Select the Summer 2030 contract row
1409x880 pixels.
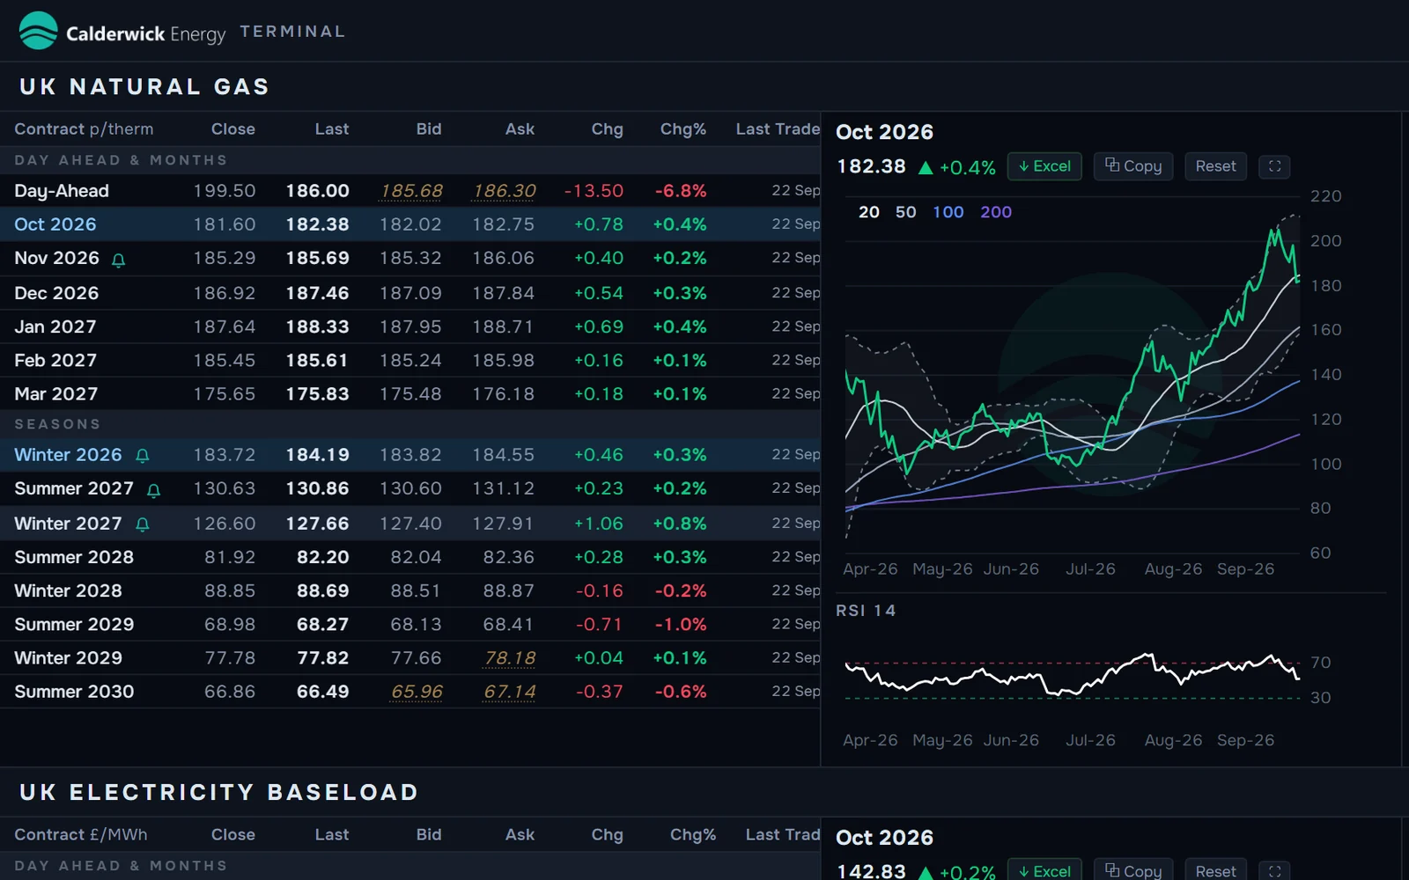click(410, 692)
